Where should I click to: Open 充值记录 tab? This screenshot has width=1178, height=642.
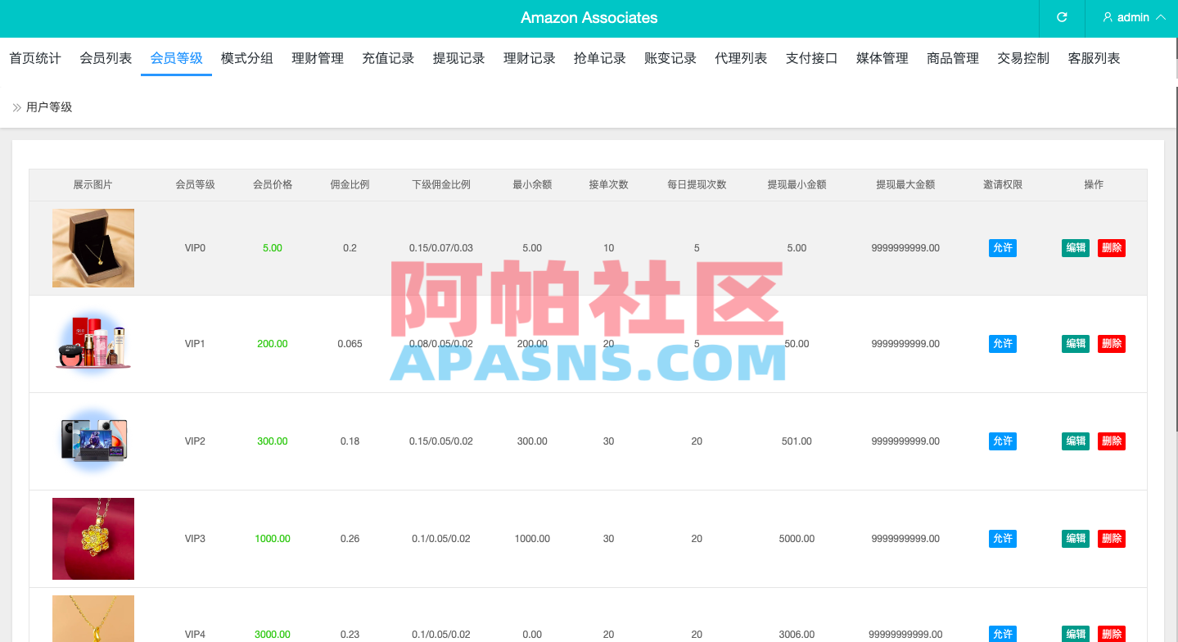click(x=388, y=58)
